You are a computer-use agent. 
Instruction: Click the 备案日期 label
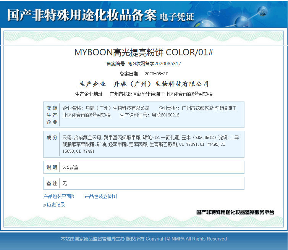coord(129,74)
